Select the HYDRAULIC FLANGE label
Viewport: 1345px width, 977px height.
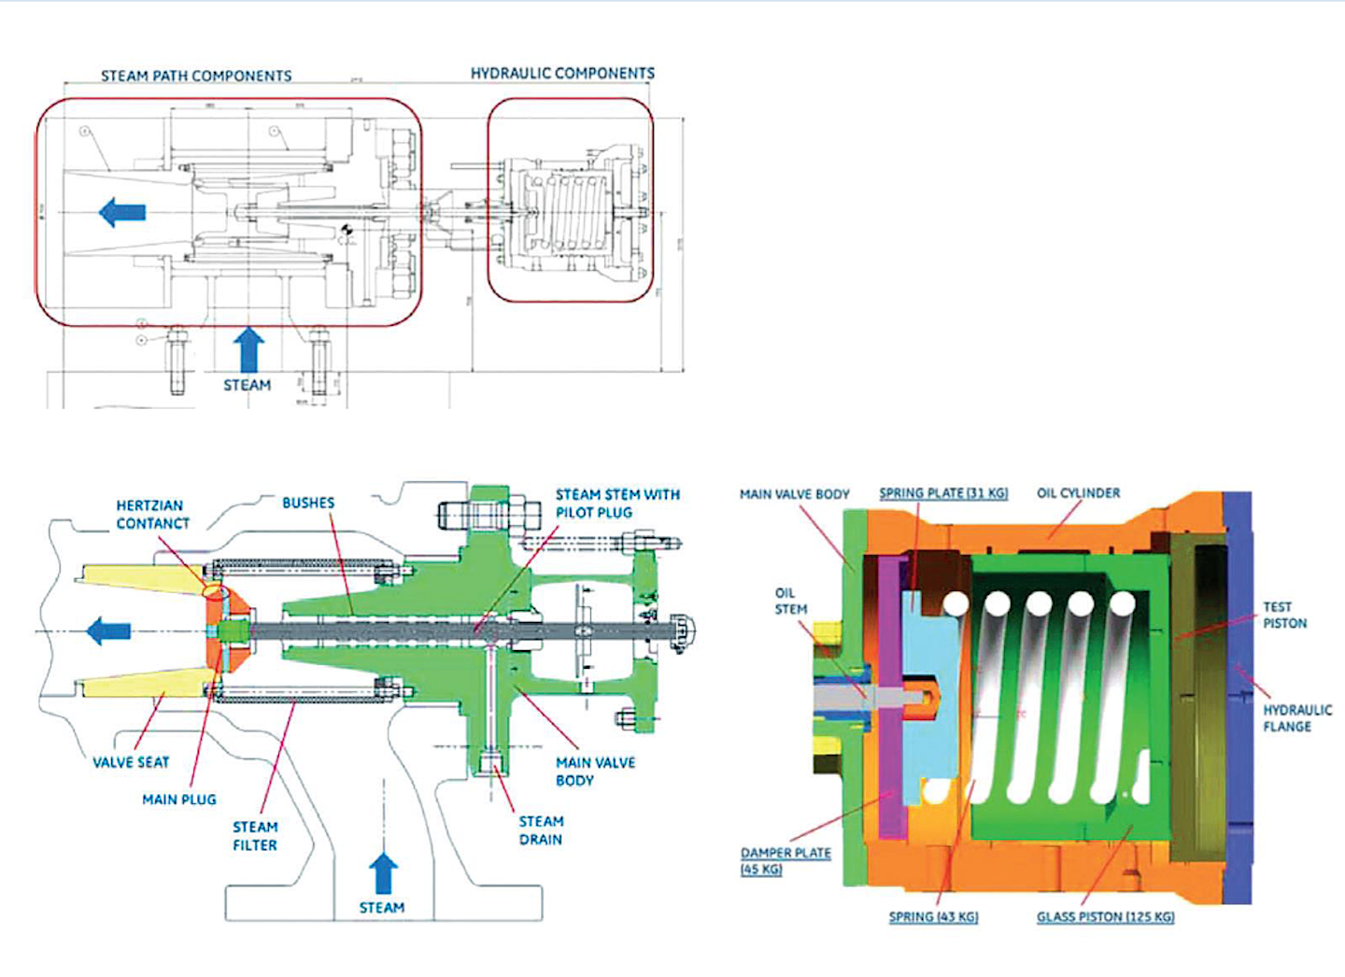tap(1297, 718)
